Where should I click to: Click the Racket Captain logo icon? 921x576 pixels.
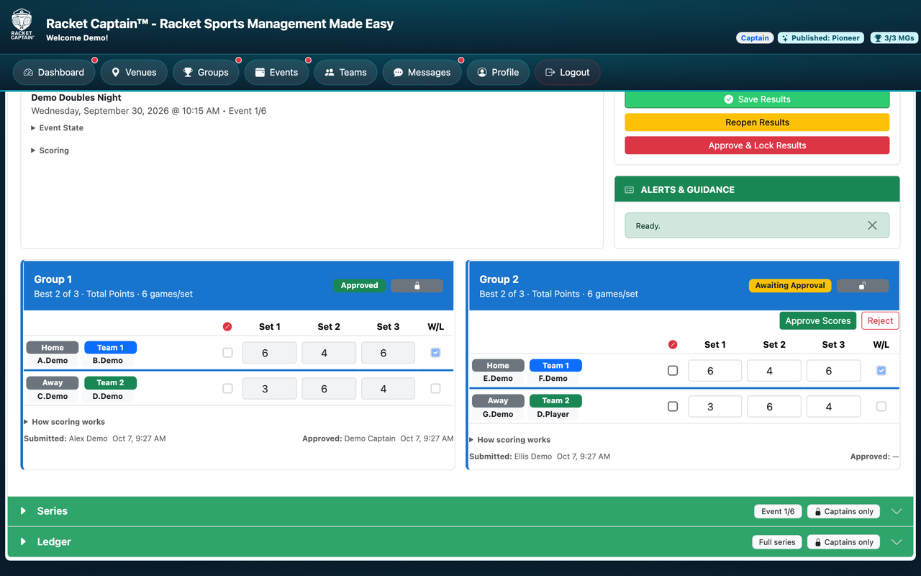point(22,24)
